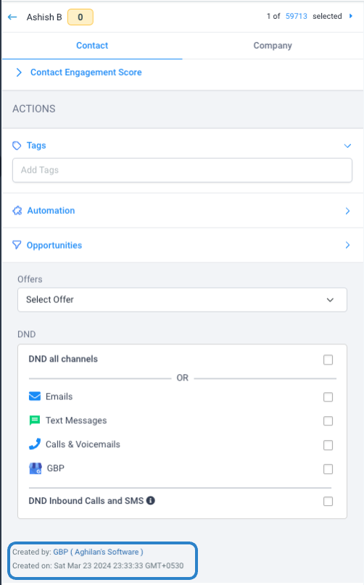Open the Select Offer dropdown
The image size is (364, 585).
[x=182, y=299]
